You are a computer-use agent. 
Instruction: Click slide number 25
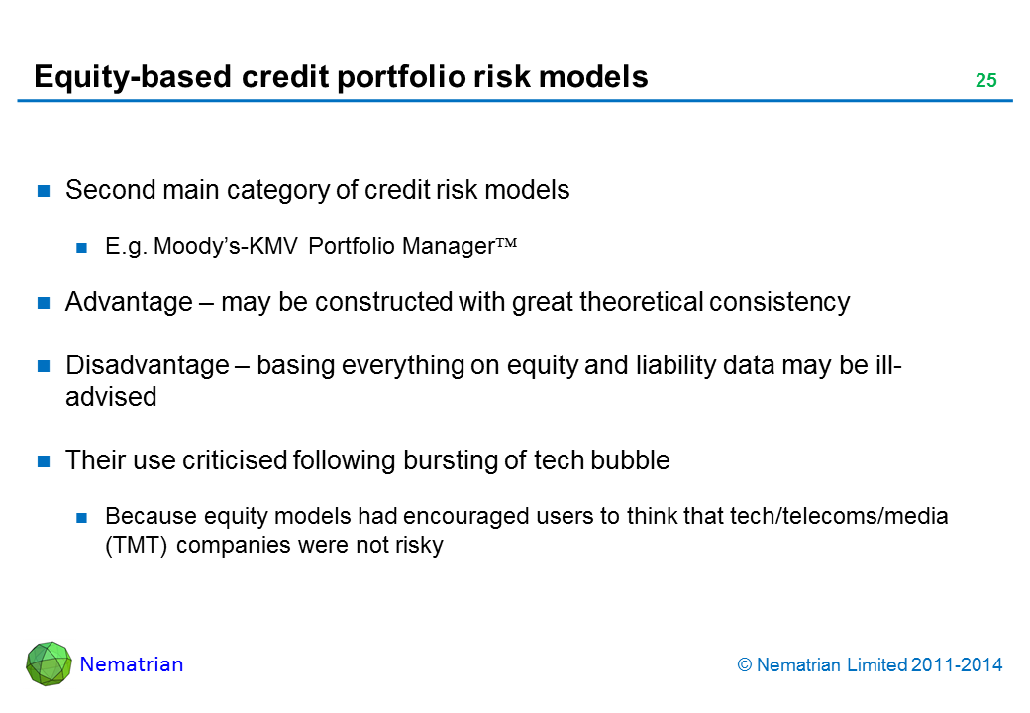point(985,81)
